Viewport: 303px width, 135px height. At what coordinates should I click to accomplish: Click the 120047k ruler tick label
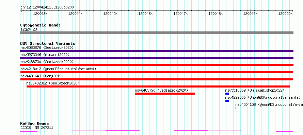point(180,14)
